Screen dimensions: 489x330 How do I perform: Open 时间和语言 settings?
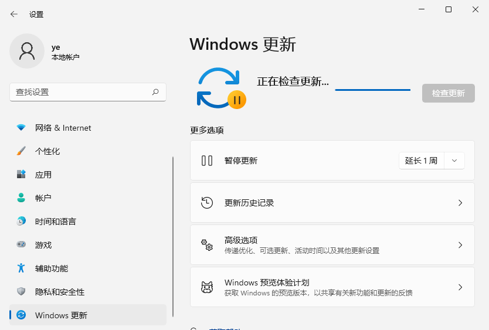pyautogui.click(x=88, y=222)
